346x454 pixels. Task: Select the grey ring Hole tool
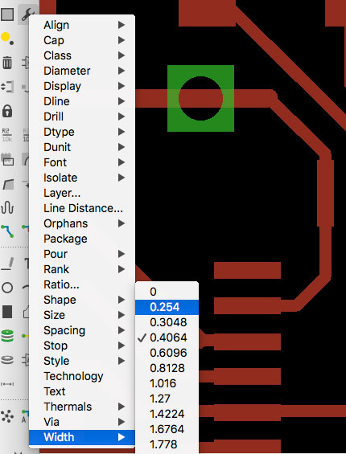point(7,360)
